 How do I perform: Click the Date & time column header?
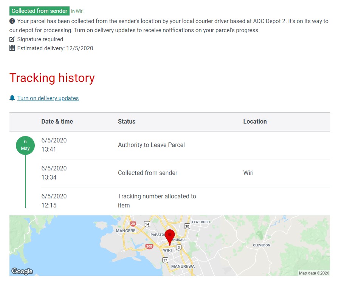(x=57, y=122)
